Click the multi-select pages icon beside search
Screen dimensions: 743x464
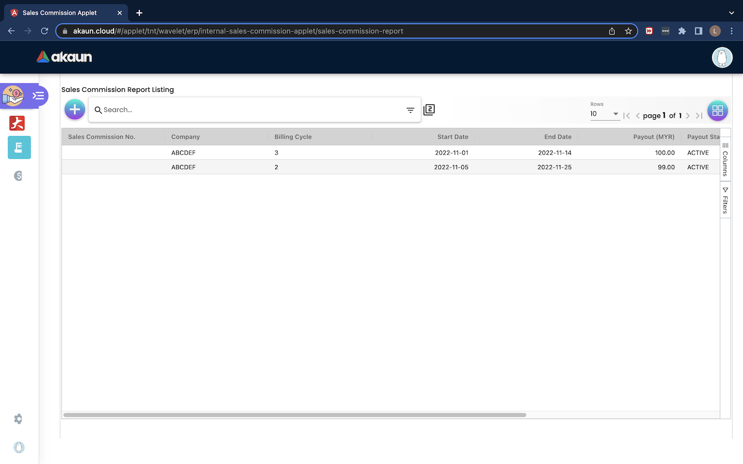[429, 109]
